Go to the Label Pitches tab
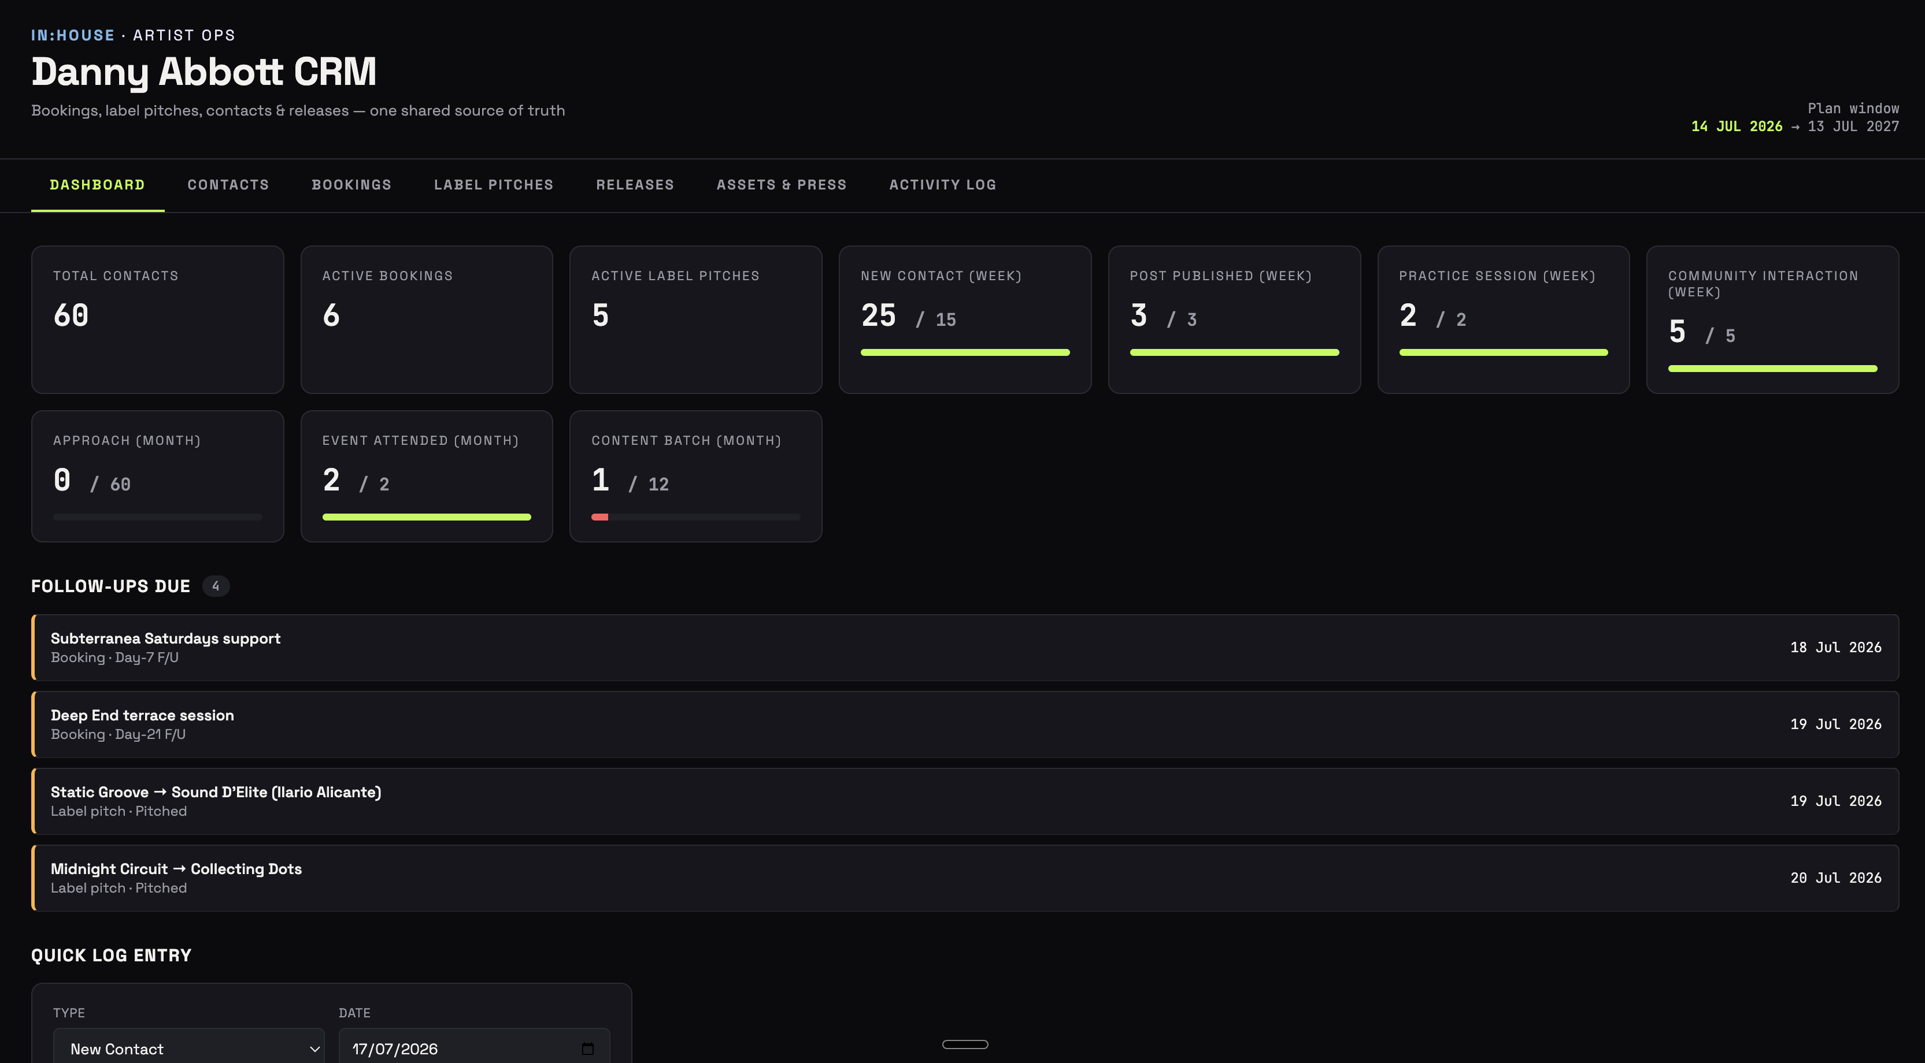Screen dimensions: 1925x1063 (x=493, y=184)
